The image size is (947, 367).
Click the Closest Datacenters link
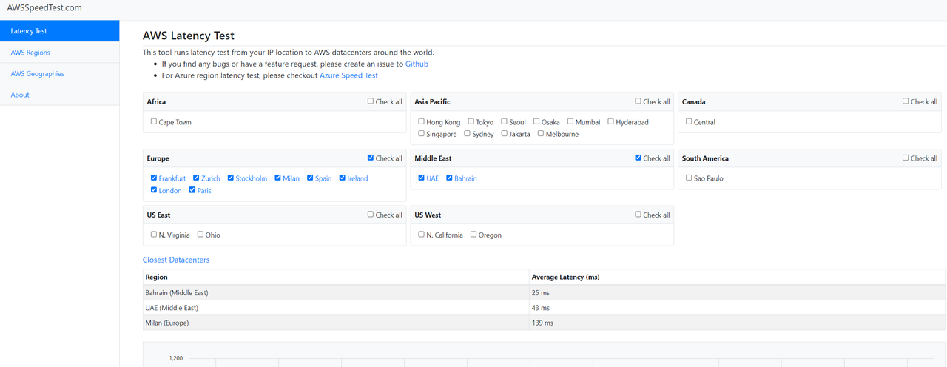coord(176,260)
